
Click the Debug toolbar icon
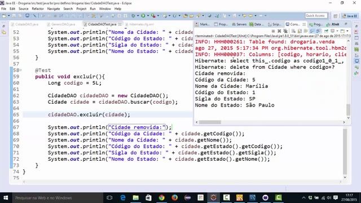pyautogui.click(x=133, y=16)
